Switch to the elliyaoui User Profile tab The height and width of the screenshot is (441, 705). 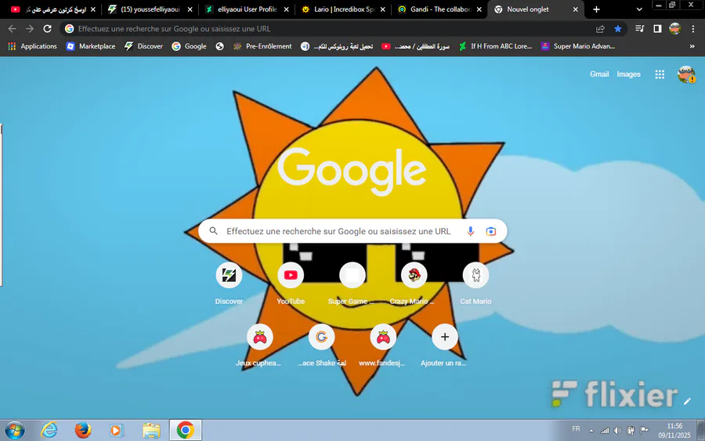(x=247, y=9)
